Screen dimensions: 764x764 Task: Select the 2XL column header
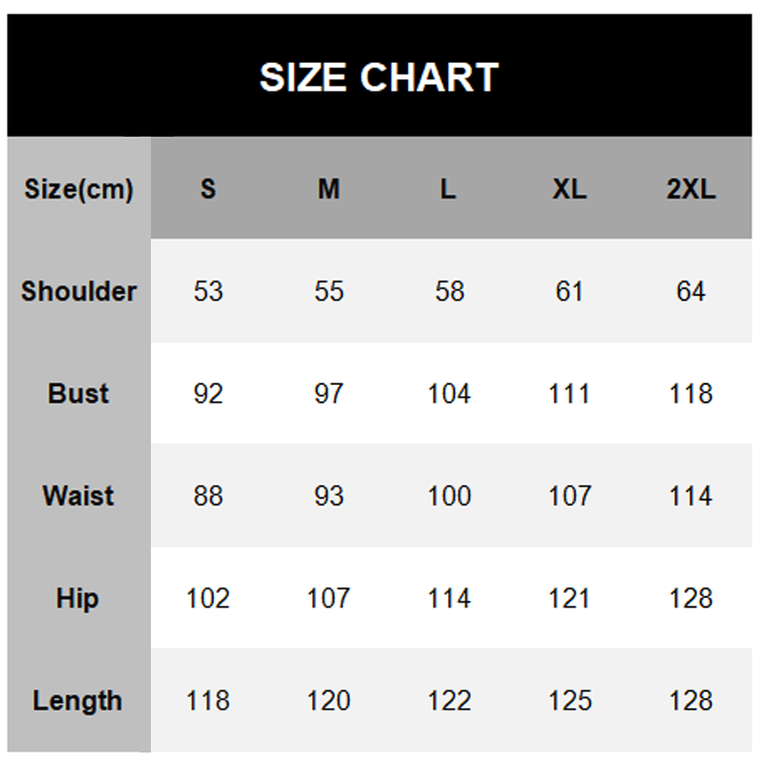(690, 189)
